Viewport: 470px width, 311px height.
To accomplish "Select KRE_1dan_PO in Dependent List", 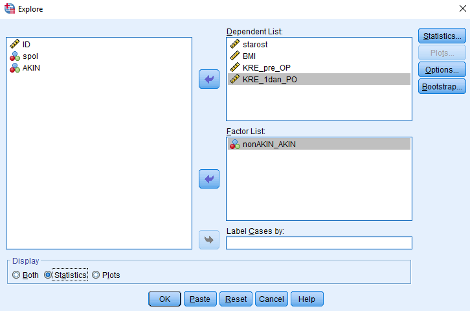I will (x=319, y=79).
